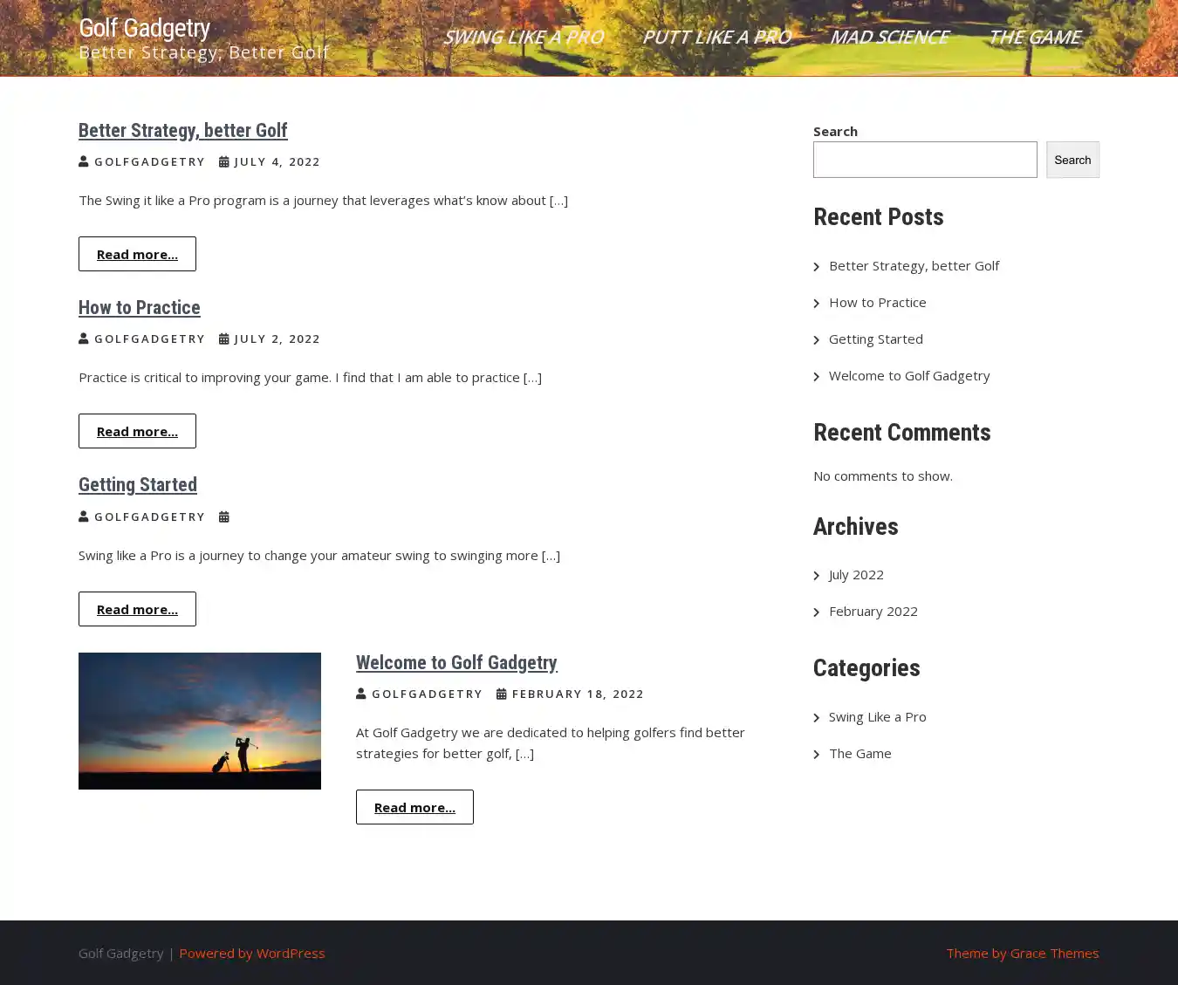Image resolution: width=1178 pixels, height=985 pixels.
Task: Click the calendar icon beside July 4, 2022
Action: click(x=224, y=161)
